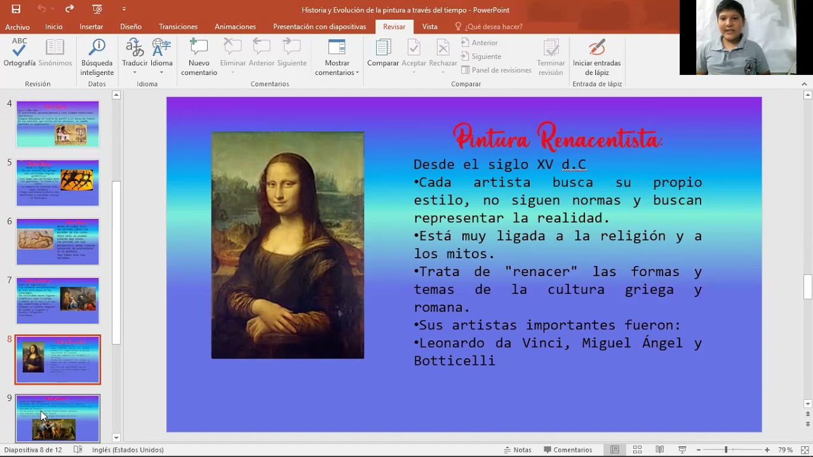The width and height of the screenshot is (813, 457).
Task: Click the Mostrar comentarios icon
Action: coord(337,48)
